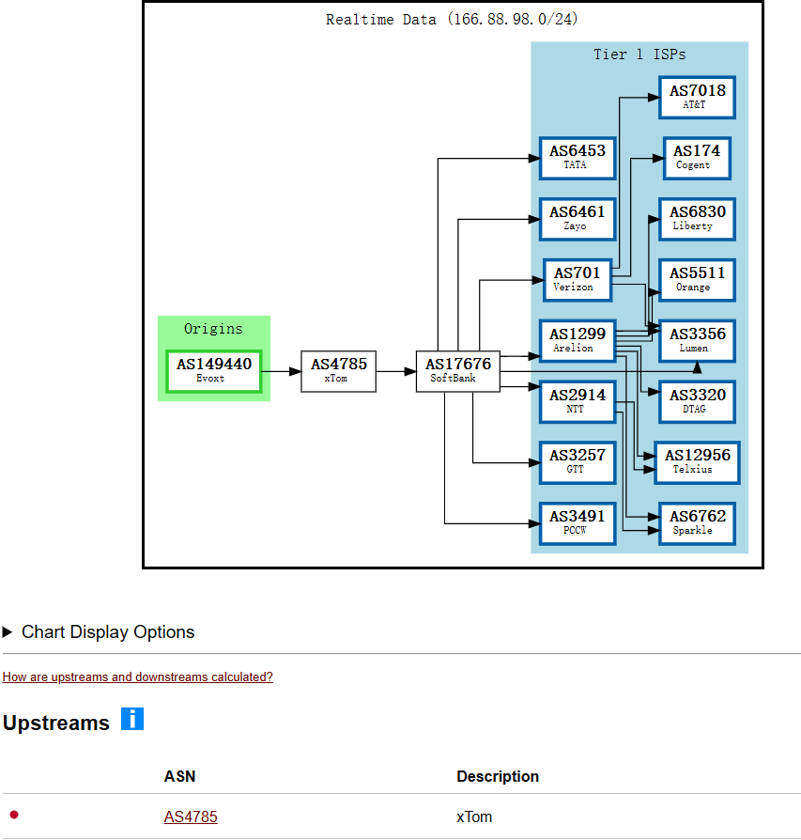Click the 'Description' column header
Image resolution: width=801 pixels, height=840 pixels.
pyautogui.click(x=498, y=776)
